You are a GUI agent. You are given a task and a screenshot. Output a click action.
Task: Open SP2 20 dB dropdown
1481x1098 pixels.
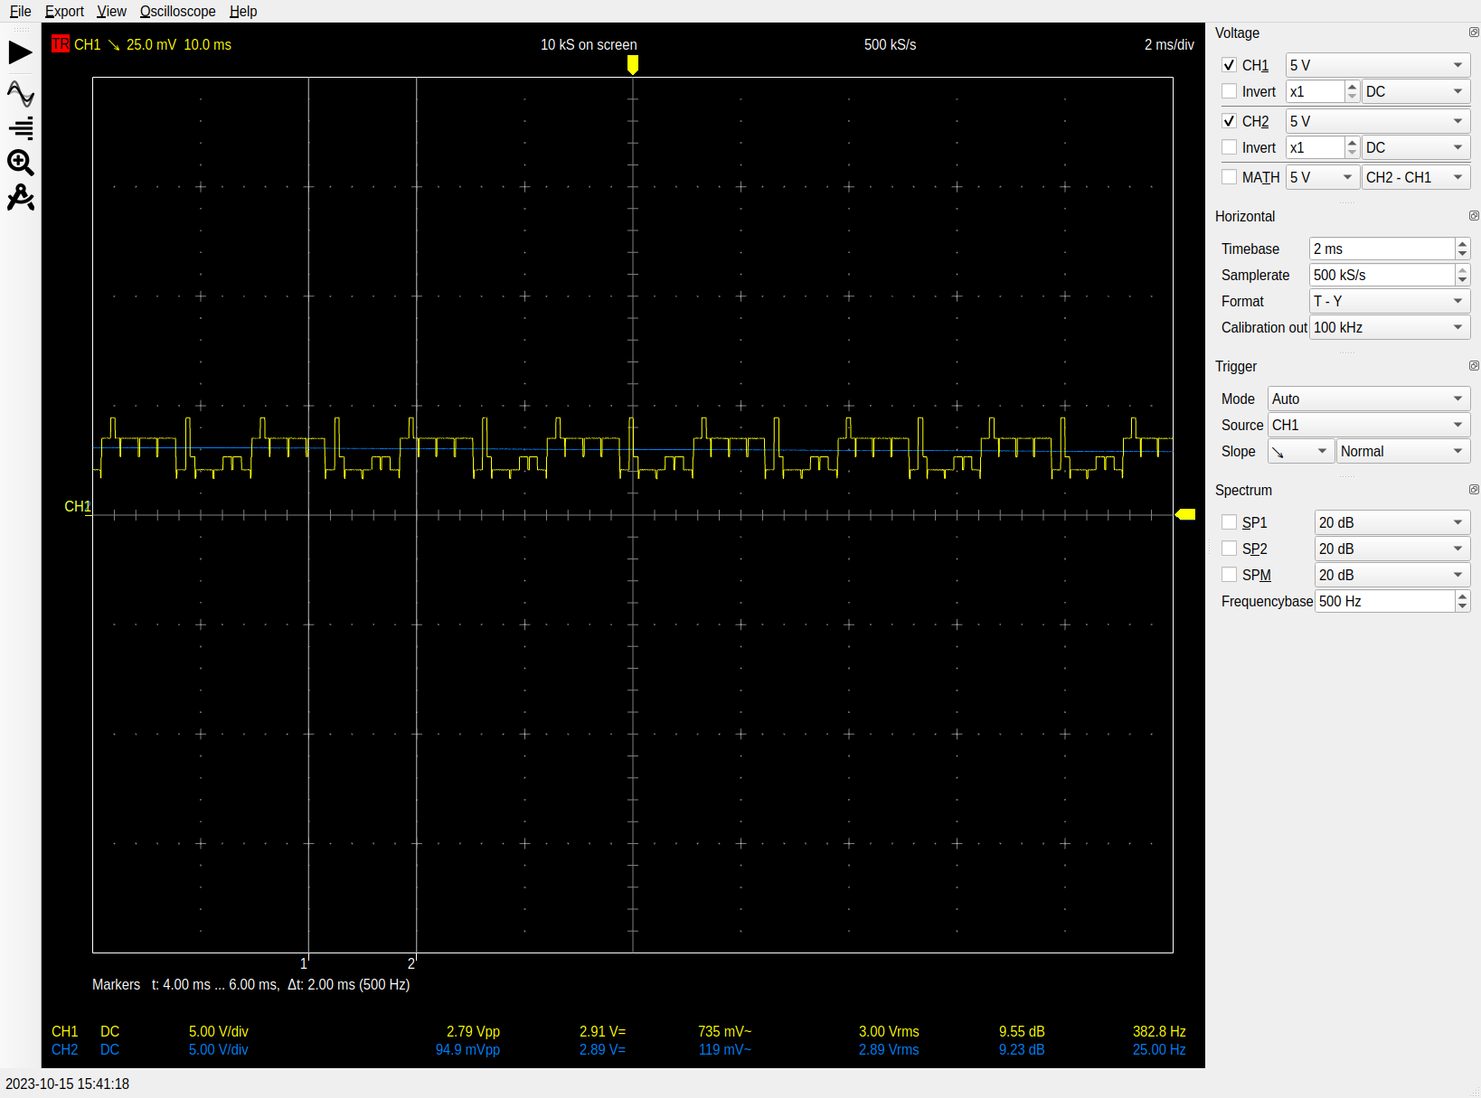point(1392,549)
